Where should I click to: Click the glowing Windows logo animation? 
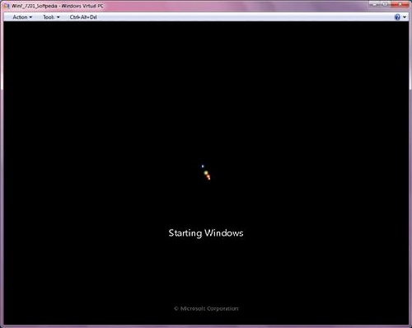206,172
